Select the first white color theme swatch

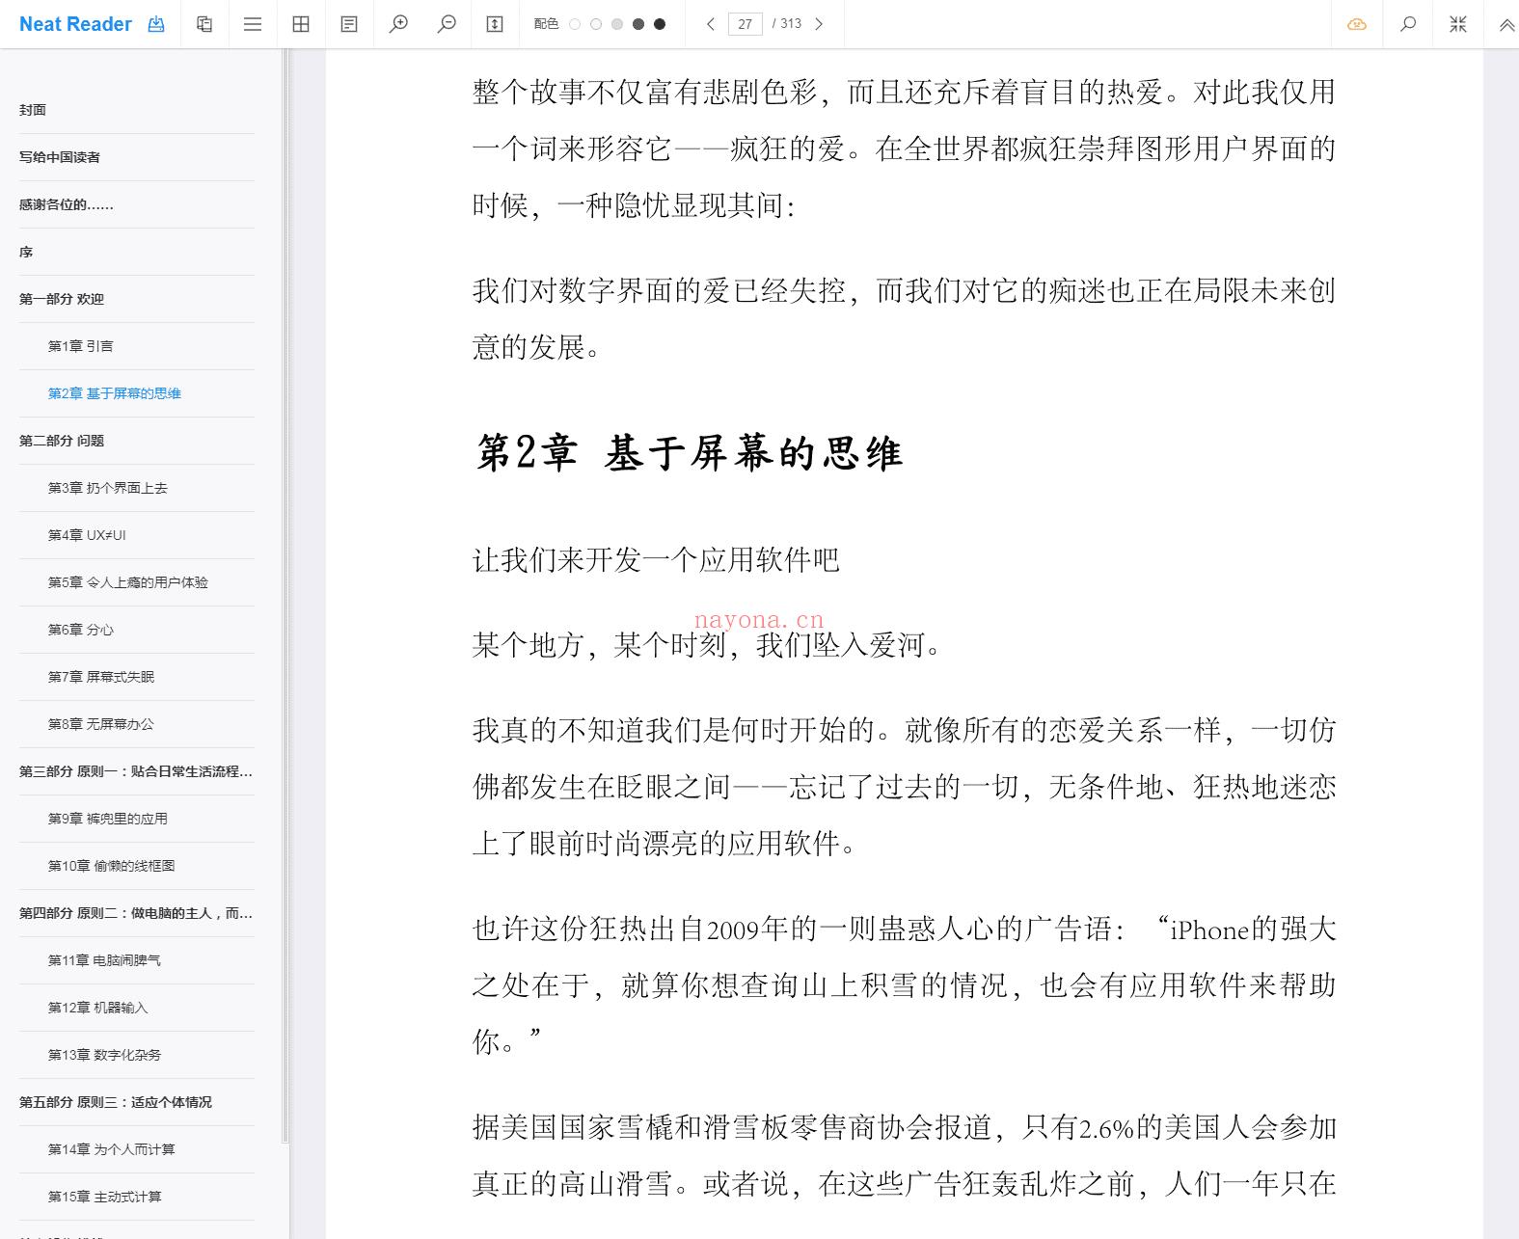point(575,24)
